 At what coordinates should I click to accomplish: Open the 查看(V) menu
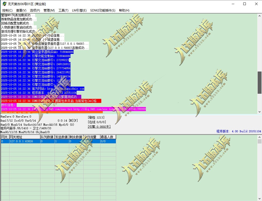pos(21,10)
